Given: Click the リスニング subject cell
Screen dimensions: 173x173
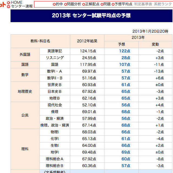Looking at the screenshot, I should (55, 58).
